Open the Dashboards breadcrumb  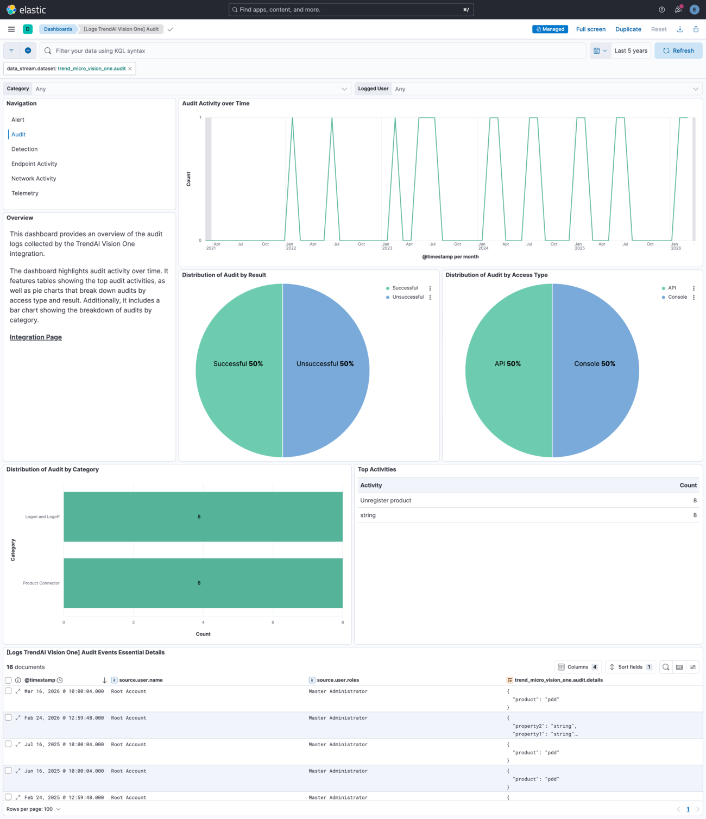pos(58,29)
